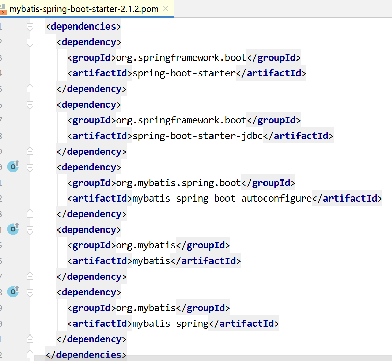Collapse the mybatis-spring dependency fold
Screen dimensions: 392x361
[30, 292]
